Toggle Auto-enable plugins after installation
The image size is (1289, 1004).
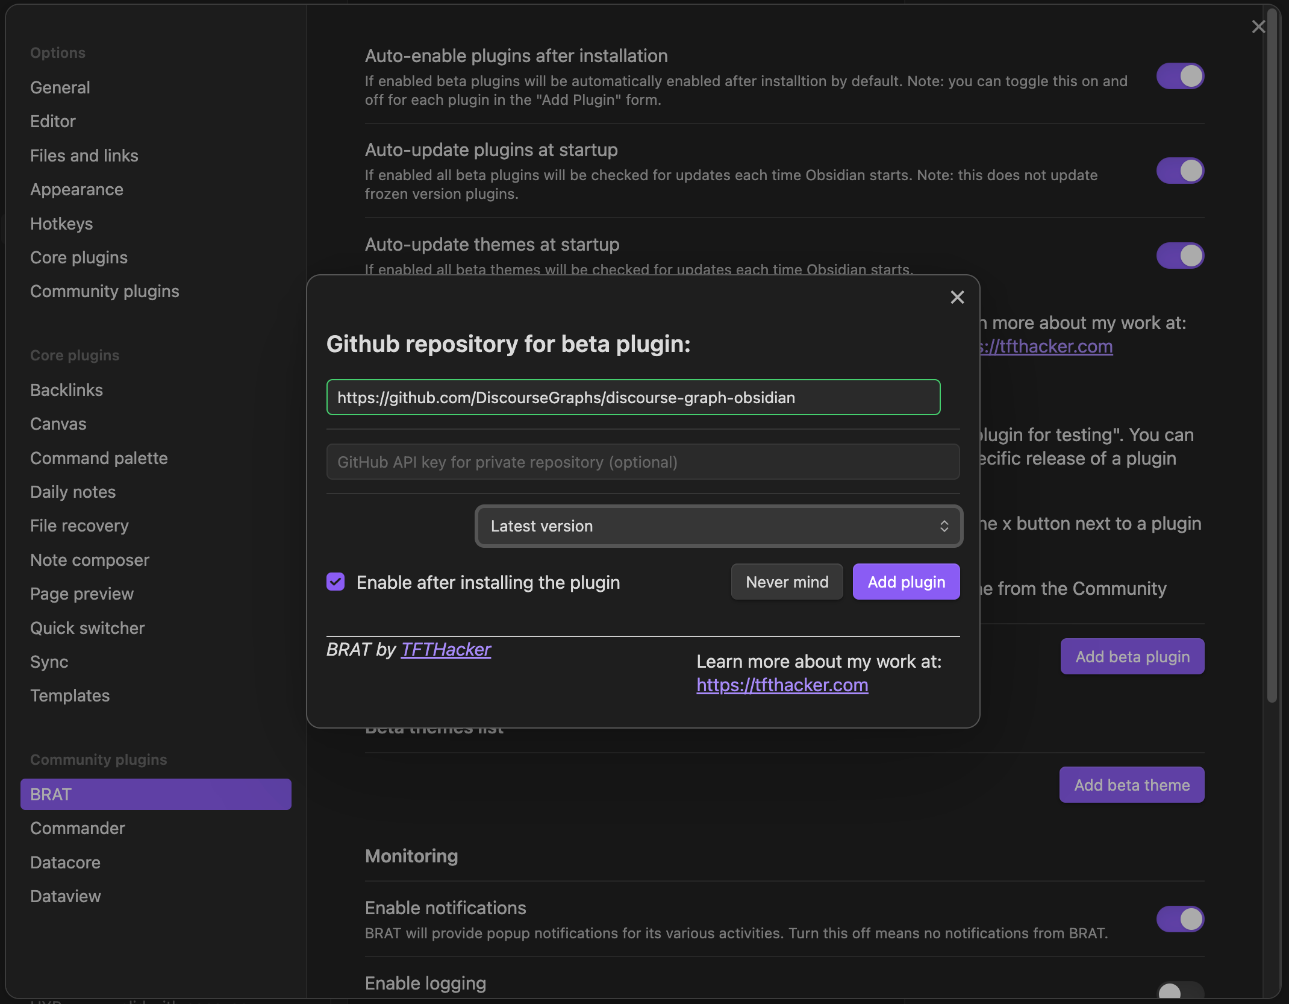point(1179,77)
